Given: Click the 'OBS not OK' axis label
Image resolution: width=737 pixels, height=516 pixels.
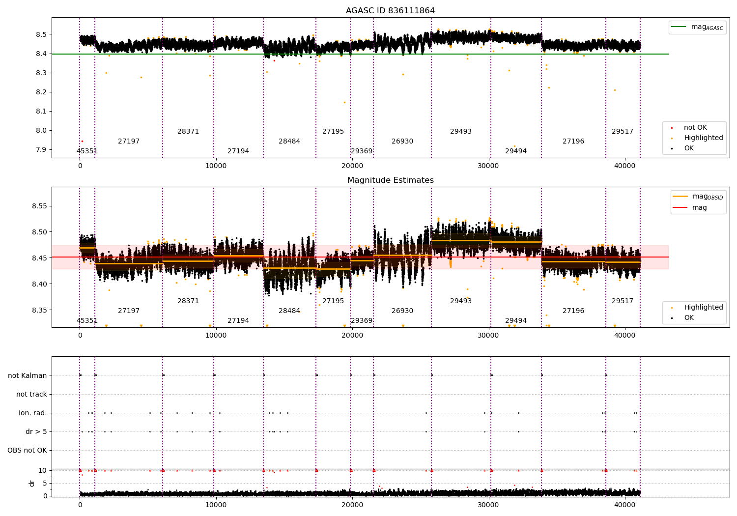Looking at the screenshot, I should click(x=27, y=450).
